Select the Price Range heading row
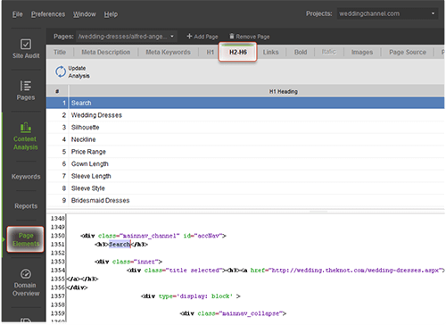The image size is (446, 325). coord(245,152)
